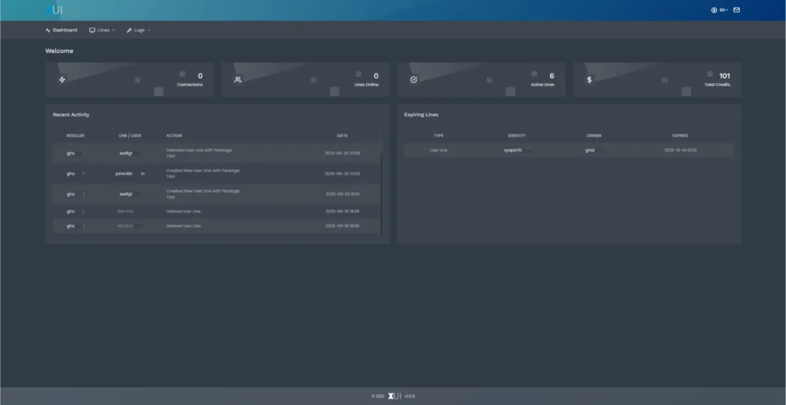The width and height of the screenshot is (786, 405).
Task: Open the 101 credits dropdown in the header
Action: pos(719,10)
